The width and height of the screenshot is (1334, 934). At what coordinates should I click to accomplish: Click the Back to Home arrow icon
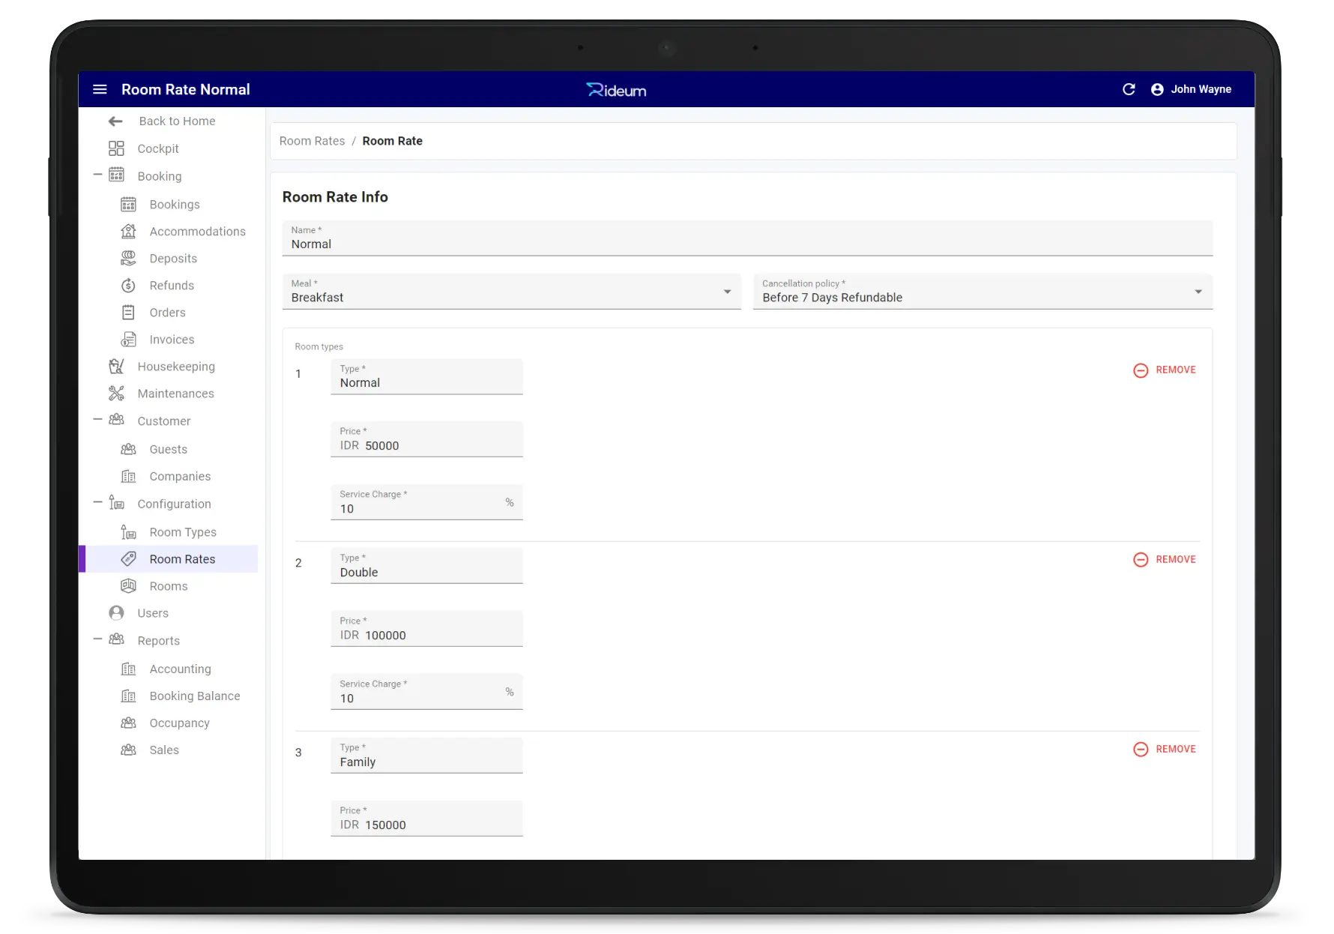tap(115, 121)
